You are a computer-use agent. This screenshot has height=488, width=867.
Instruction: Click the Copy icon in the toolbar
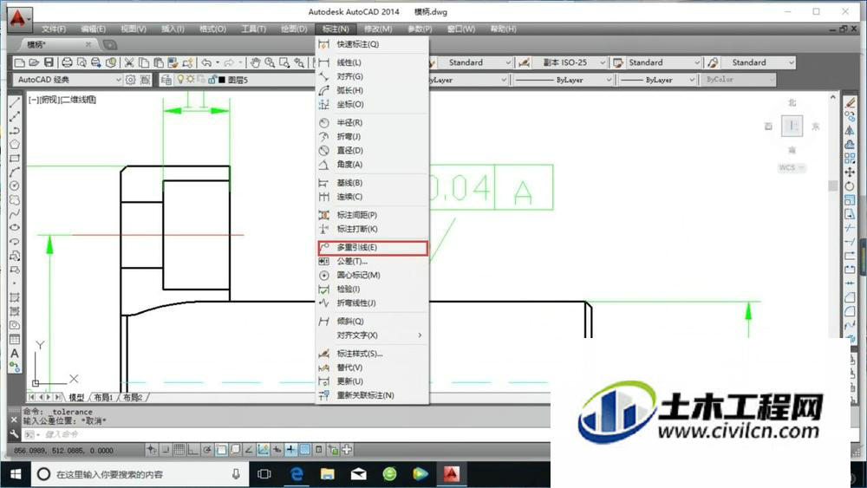click(144, 62)
